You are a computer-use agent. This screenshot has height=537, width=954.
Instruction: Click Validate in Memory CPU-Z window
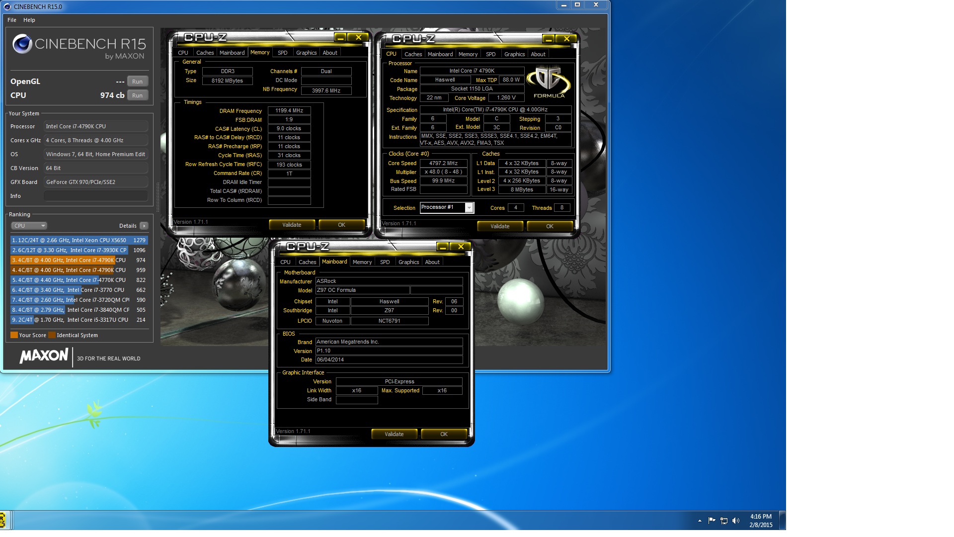coord(292,225)
